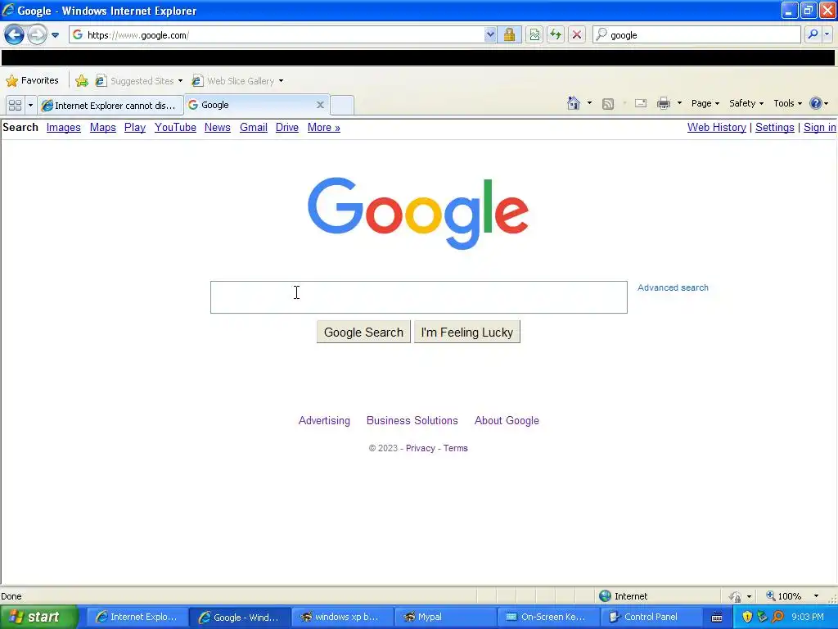
Task: Expand the address bar URL dropdown
Action: point(490,35)
